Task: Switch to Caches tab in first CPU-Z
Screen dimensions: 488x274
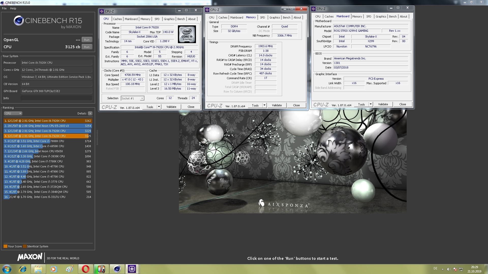Action: [x=117, y=19]
